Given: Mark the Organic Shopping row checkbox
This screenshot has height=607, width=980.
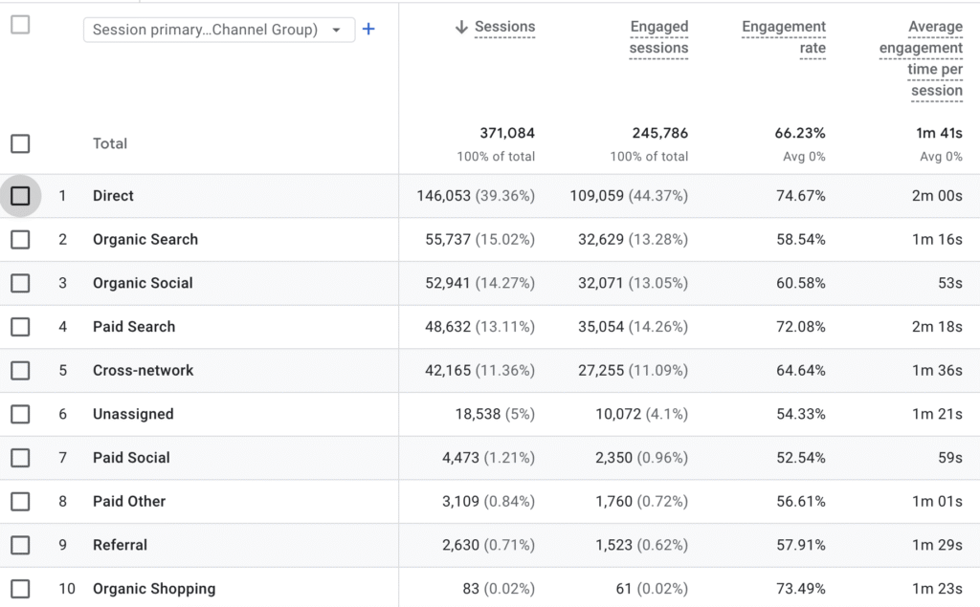Looking at the screenshot, I should [20, 589].
